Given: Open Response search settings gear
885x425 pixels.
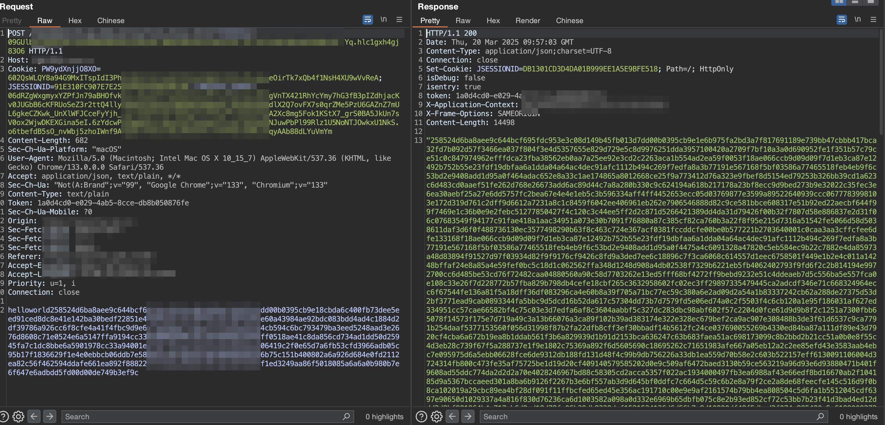Looking at the screenshot, I should (x=437, y=416).
